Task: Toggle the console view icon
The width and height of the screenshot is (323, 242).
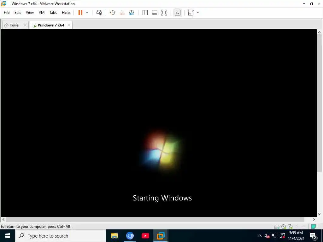Action: point(177,13)
